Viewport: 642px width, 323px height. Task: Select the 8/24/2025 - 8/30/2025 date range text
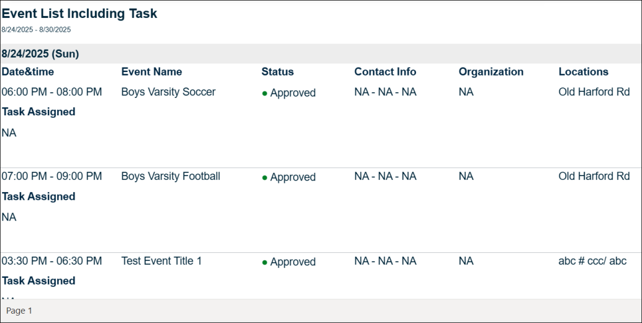(x=36, y=29)
